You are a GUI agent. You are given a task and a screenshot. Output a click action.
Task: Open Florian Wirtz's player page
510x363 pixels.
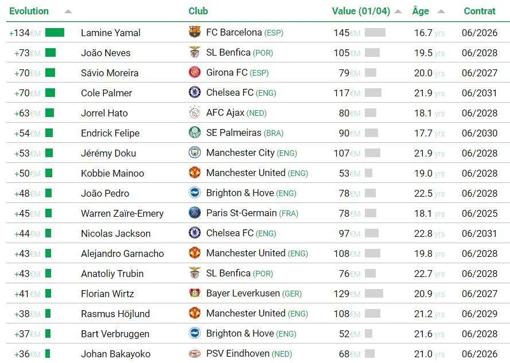(107, 294)
